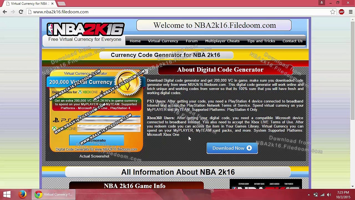Show hidden system tray icons

[309, 195]
